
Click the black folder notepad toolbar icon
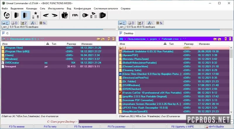click(102, 15)
